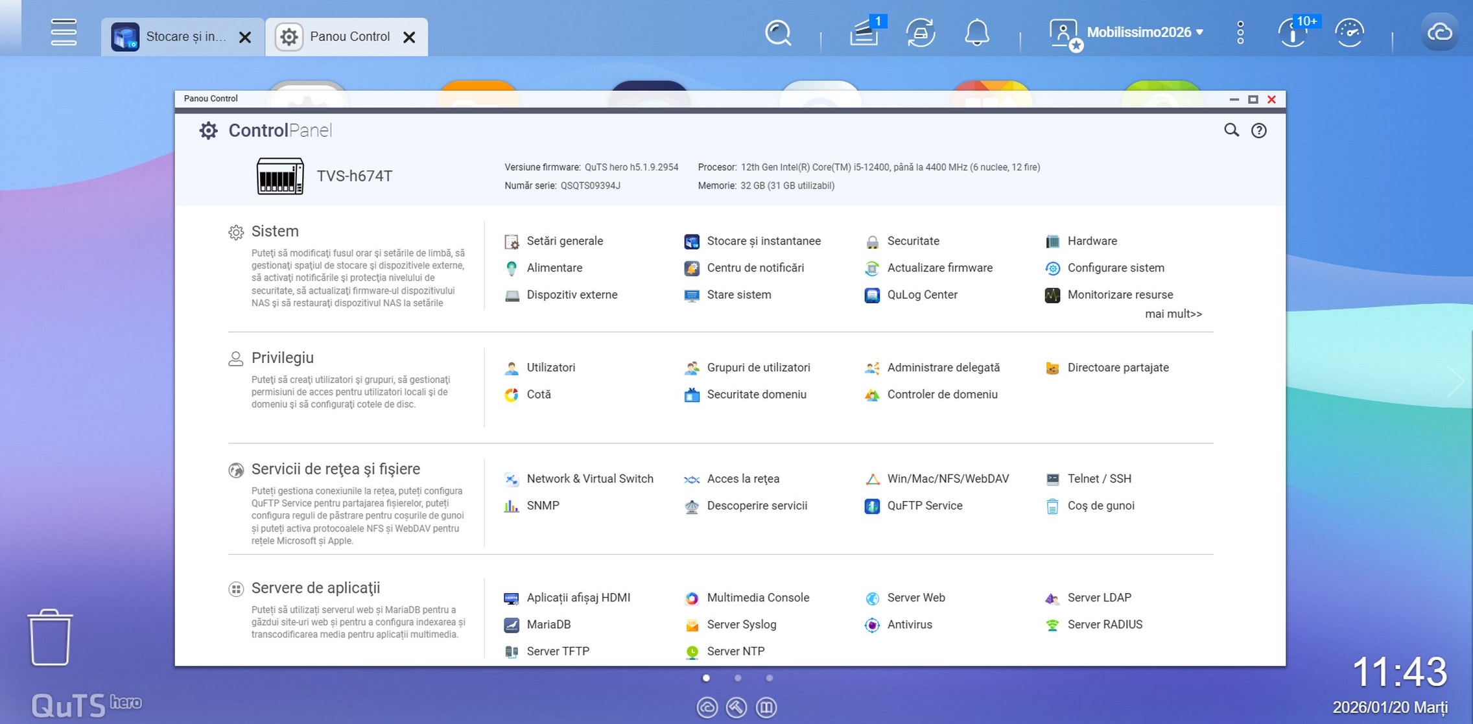
Task: Open Telnet / SSH settings
Action: pos(1099,479)
